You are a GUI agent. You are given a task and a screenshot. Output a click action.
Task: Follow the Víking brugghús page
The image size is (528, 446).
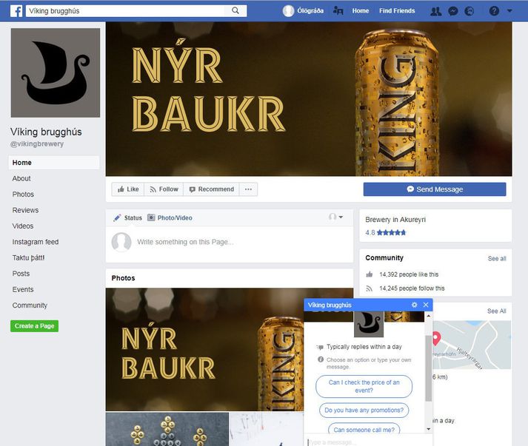tap(164, 189)
